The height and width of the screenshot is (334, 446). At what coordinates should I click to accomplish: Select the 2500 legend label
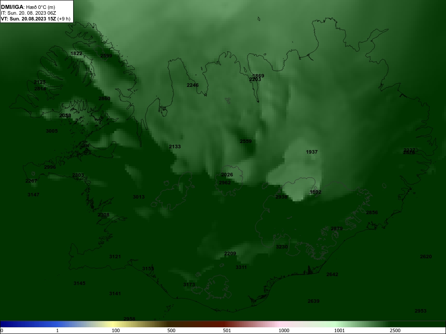395,330
